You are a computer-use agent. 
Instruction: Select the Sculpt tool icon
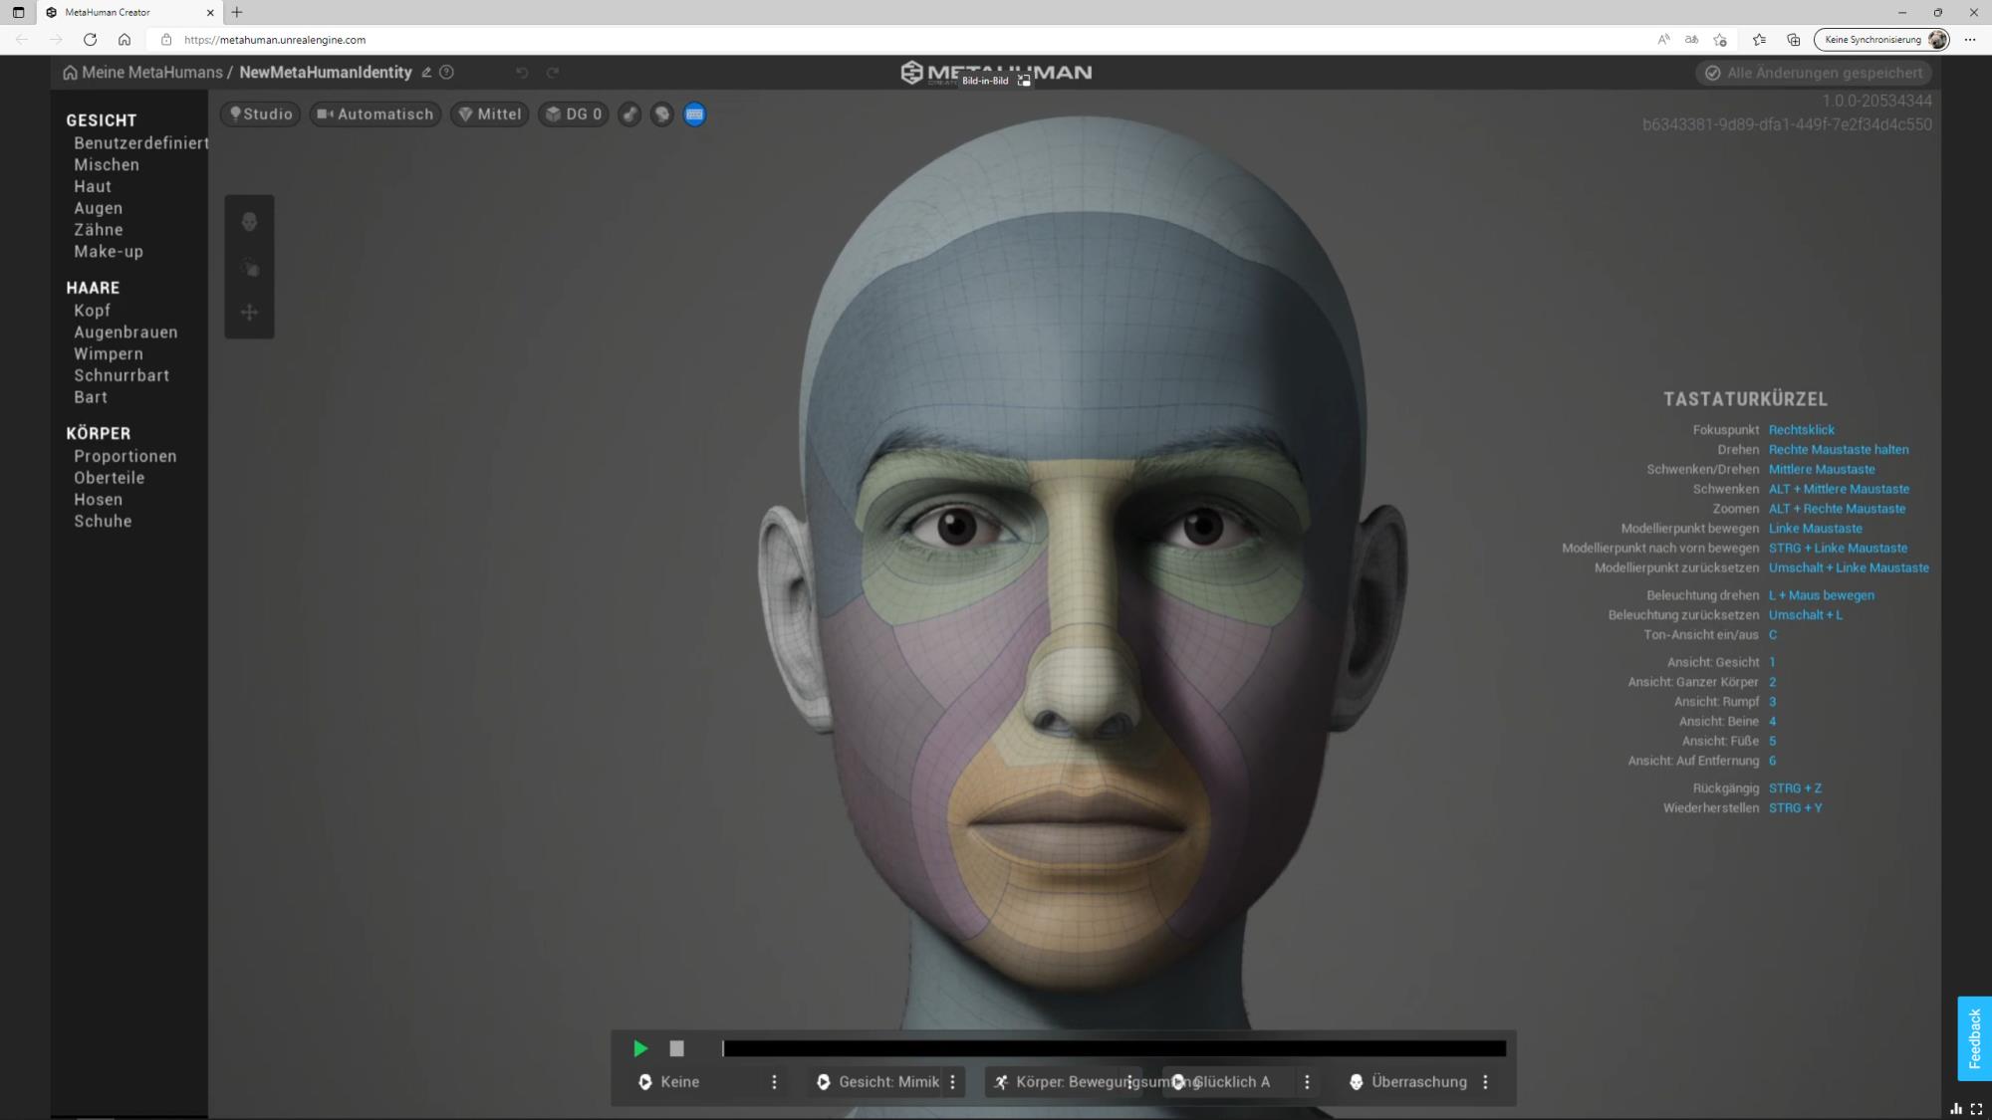coord(250,268)
